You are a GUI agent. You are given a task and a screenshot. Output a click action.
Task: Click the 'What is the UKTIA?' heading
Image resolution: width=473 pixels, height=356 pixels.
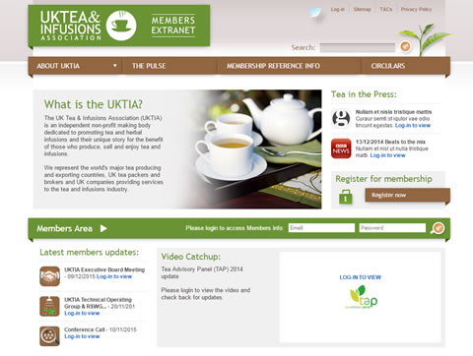tap(94, 104)
